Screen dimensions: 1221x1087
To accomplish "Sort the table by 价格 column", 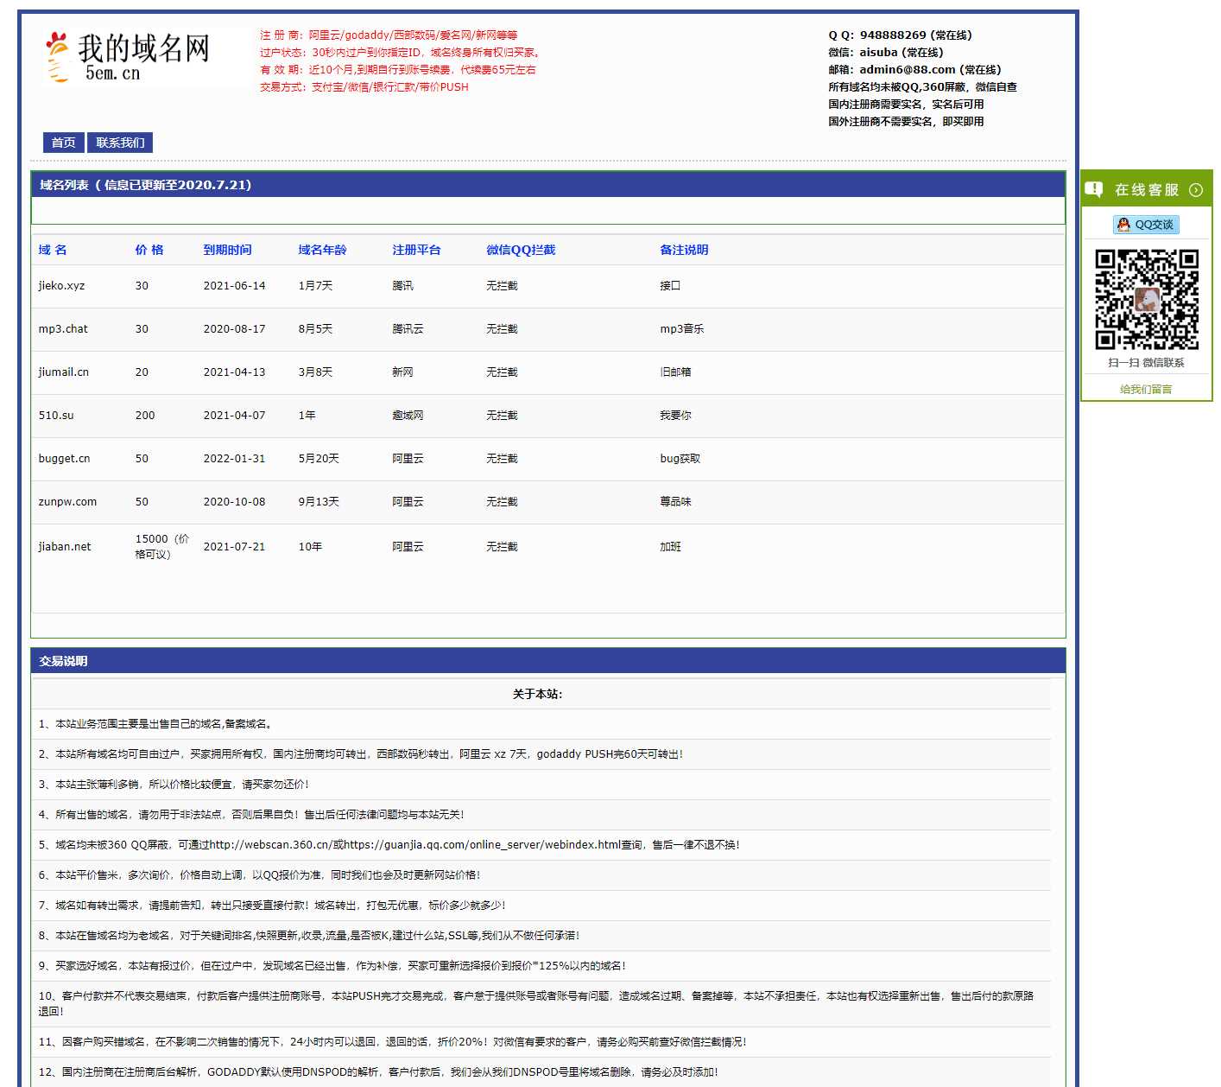I will tap(149, 250).
